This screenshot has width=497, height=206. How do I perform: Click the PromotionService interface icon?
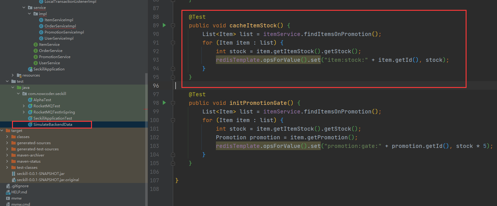36,57
